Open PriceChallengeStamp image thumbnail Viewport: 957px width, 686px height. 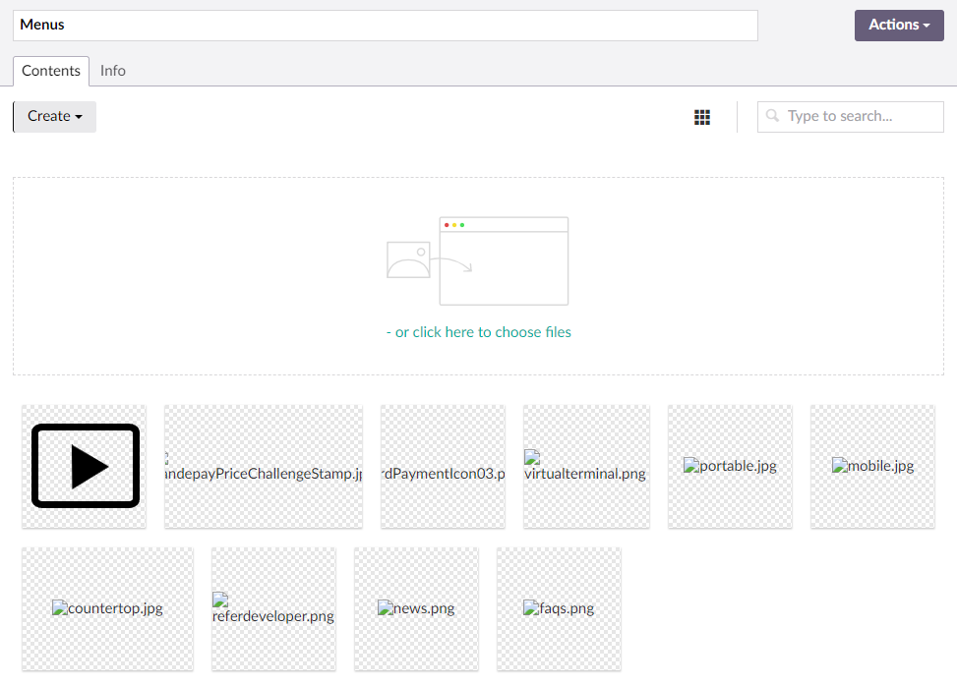[x=264, y=467]
